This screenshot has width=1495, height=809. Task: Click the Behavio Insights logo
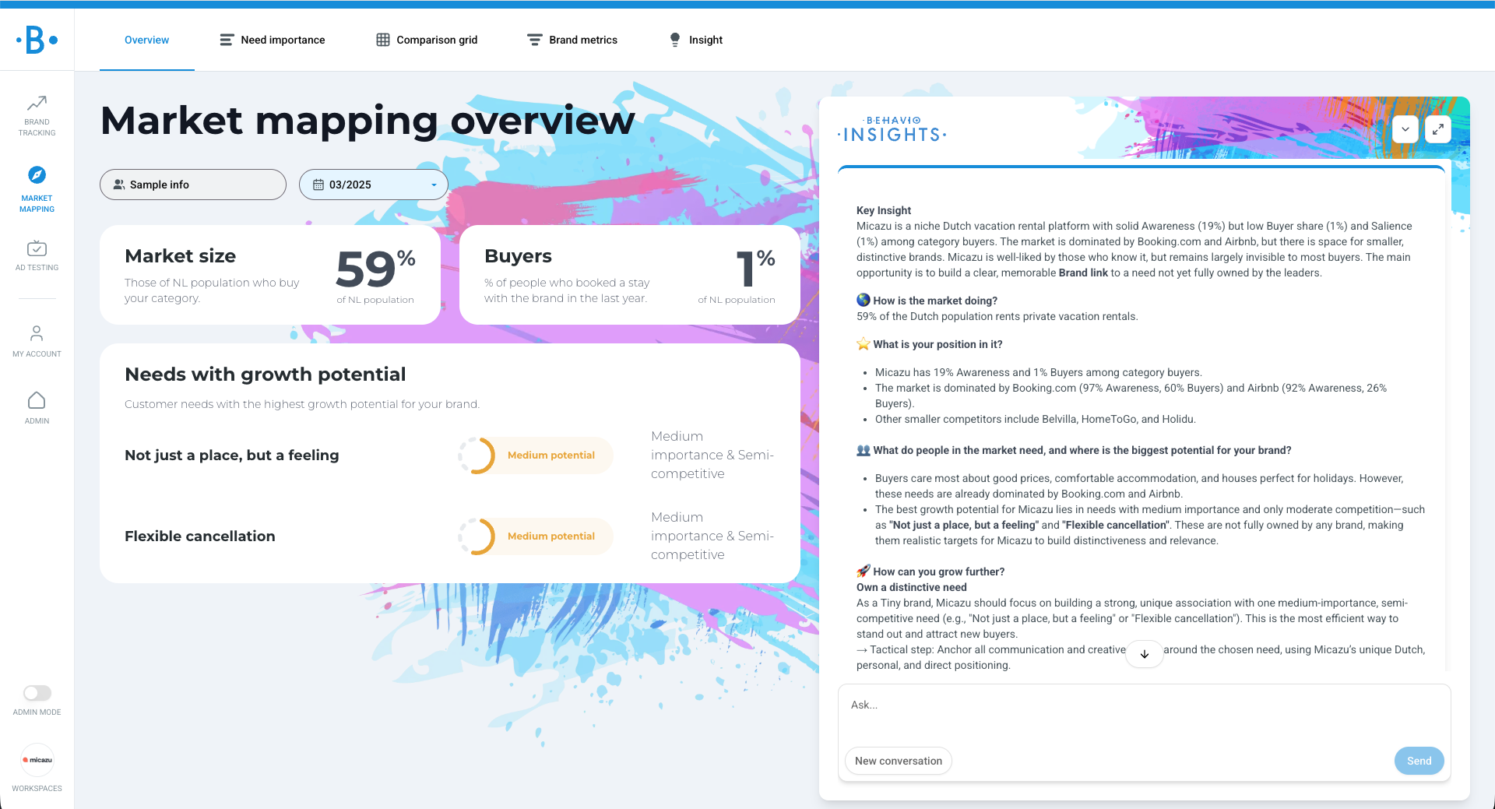click(892, 130)
